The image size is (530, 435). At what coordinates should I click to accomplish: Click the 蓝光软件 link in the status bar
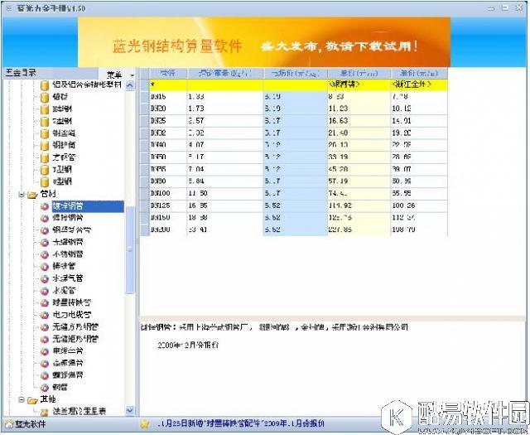pos(30,424)
